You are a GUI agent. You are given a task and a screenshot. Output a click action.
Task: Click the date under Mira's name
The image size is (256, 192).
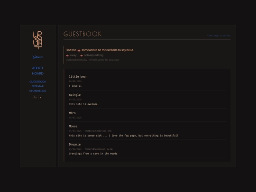coord(75,118)
